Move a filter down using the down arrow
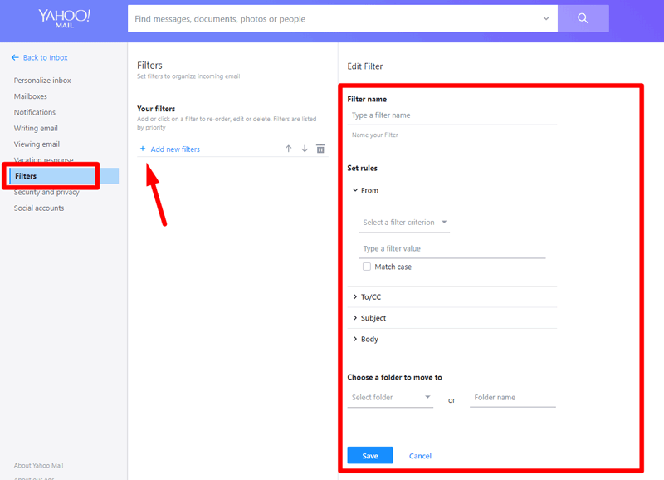This screenshot has height=480, width=664. (305, 148)
